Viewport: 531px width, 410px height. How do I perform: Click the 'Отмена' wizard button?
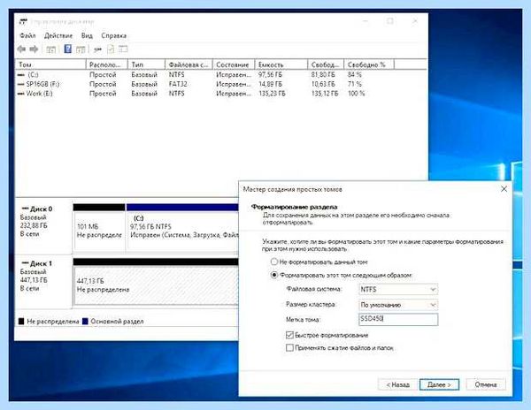pyautogui.click(x=486, y=384)
